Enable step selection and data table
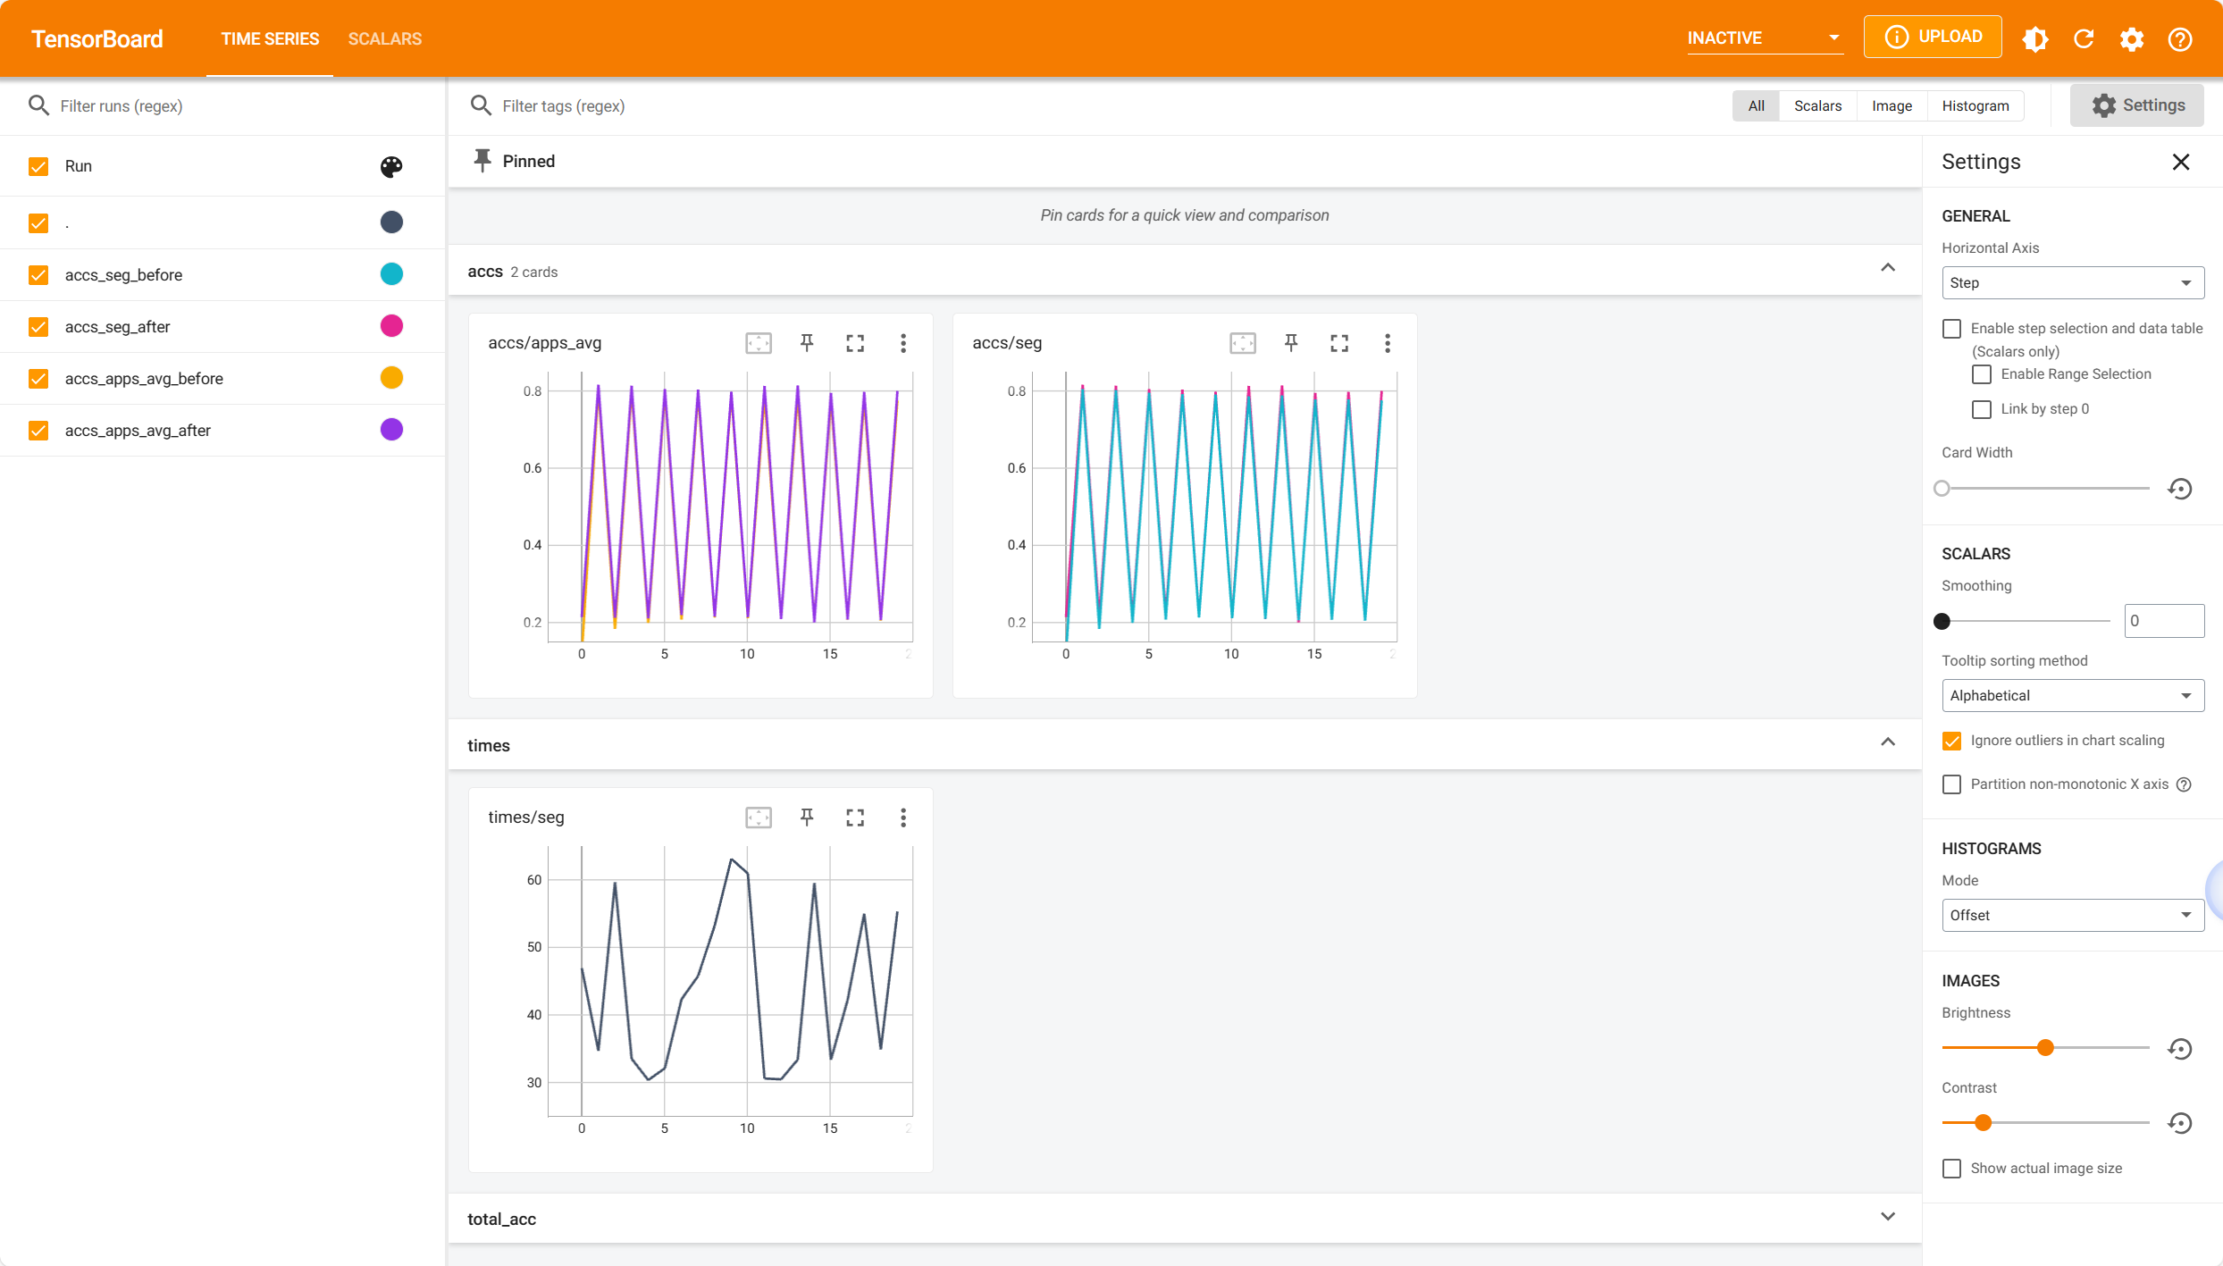This screenshot has height=1266, width=2223. pos(1952,329)
